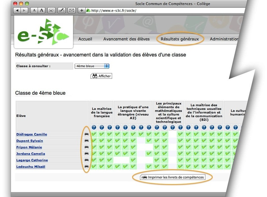
Task: Select the Résultats généraux tab
Action: (x=180, y=39)
